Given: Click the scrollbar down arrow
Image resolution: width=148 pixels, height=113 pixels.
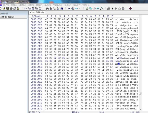Looking at the screenshot, I should click(140, 109).
